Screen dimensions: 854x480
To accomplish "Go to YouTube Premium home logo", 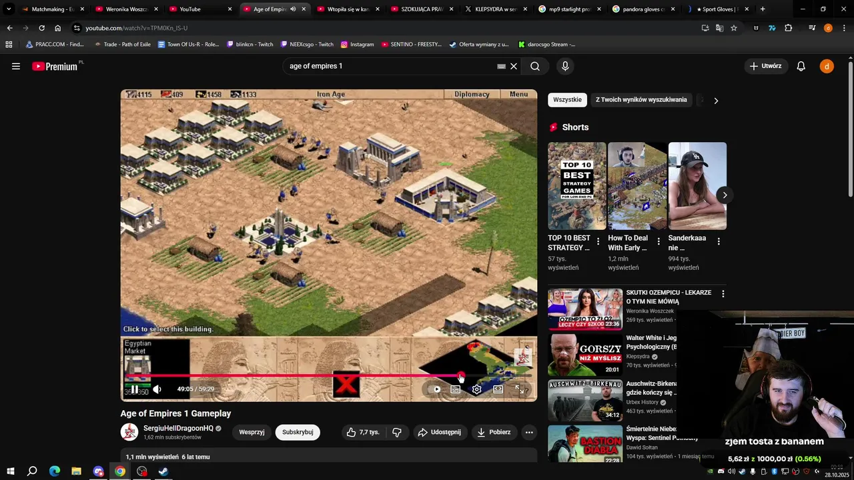I will click(55, 66).
